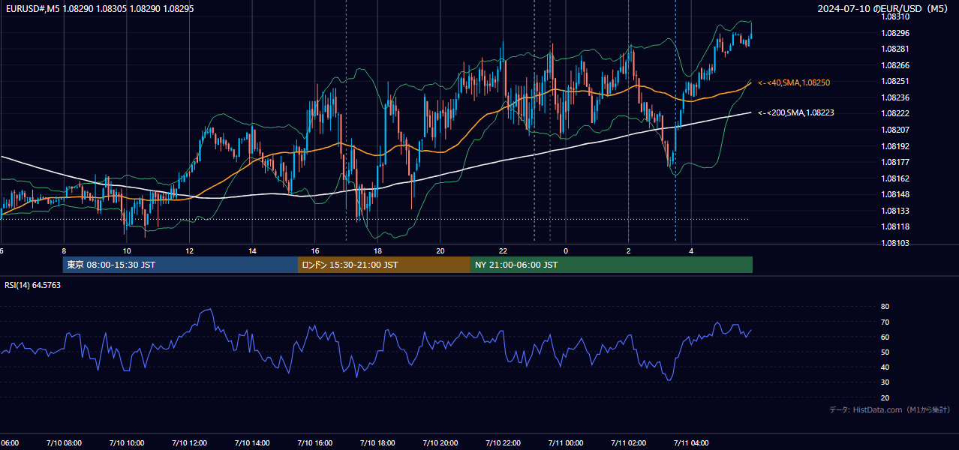Click RSI scale label 40
Viewport: 959px width, 450px height.
coord(885,367)
